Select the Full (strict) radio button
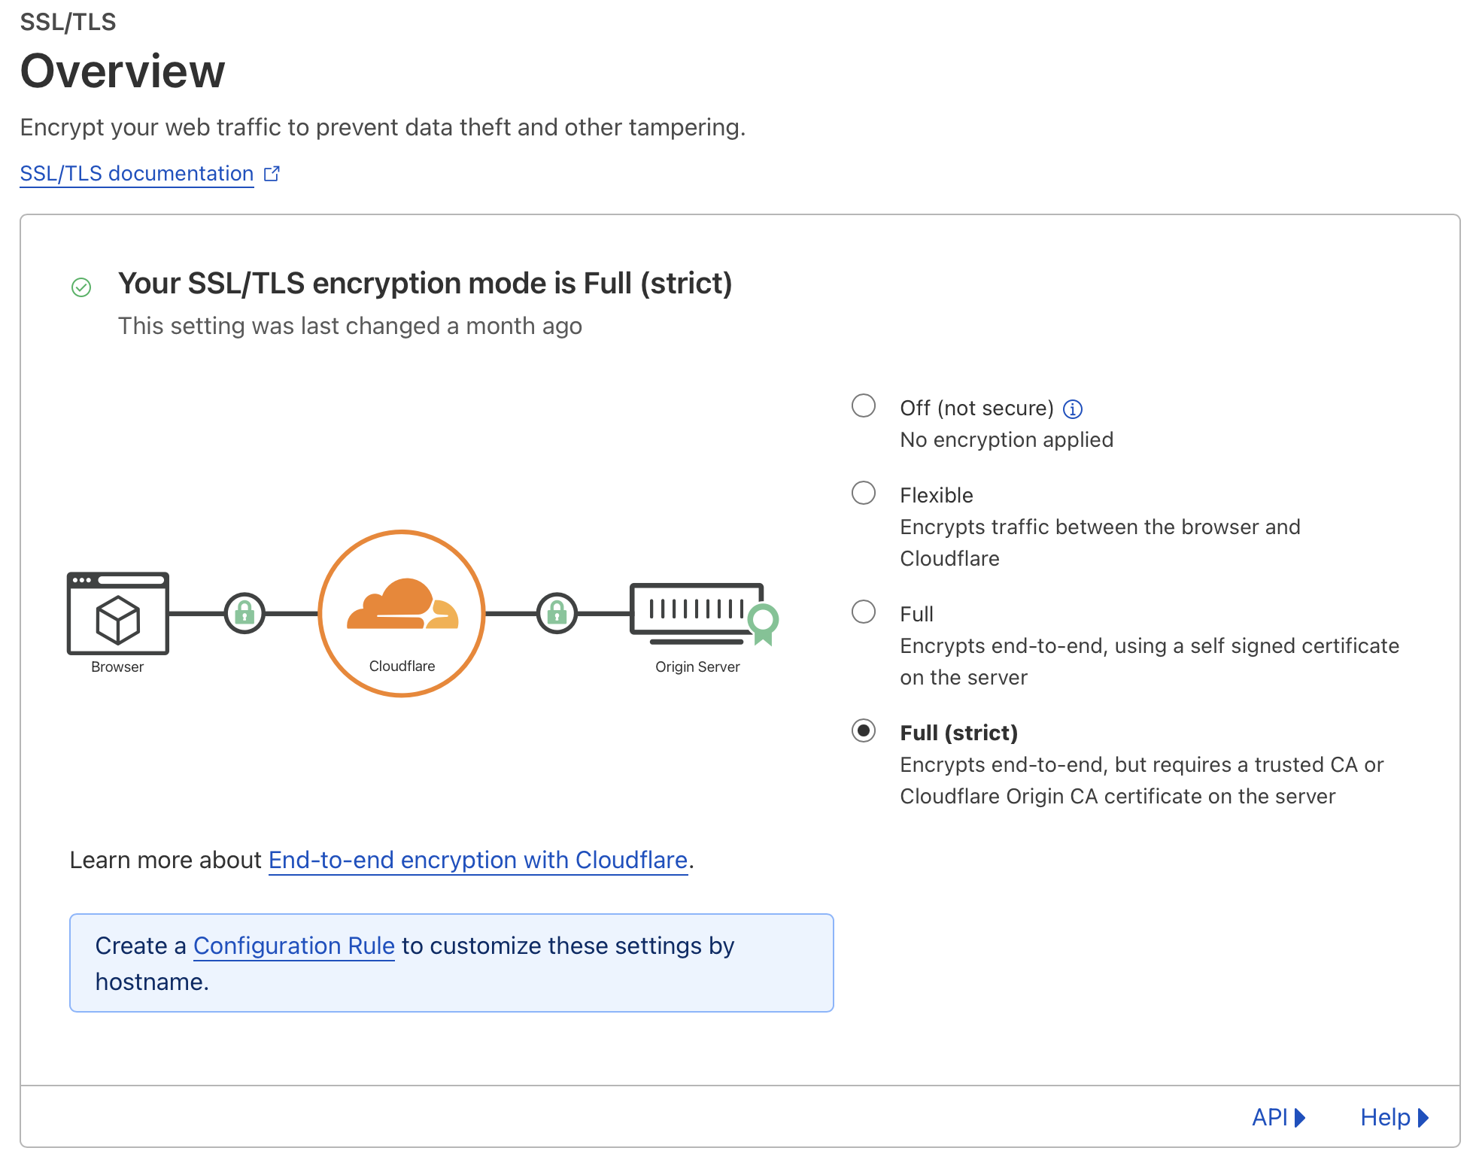This screenshot has height=1157, width=1476. [x=864, y=731]
